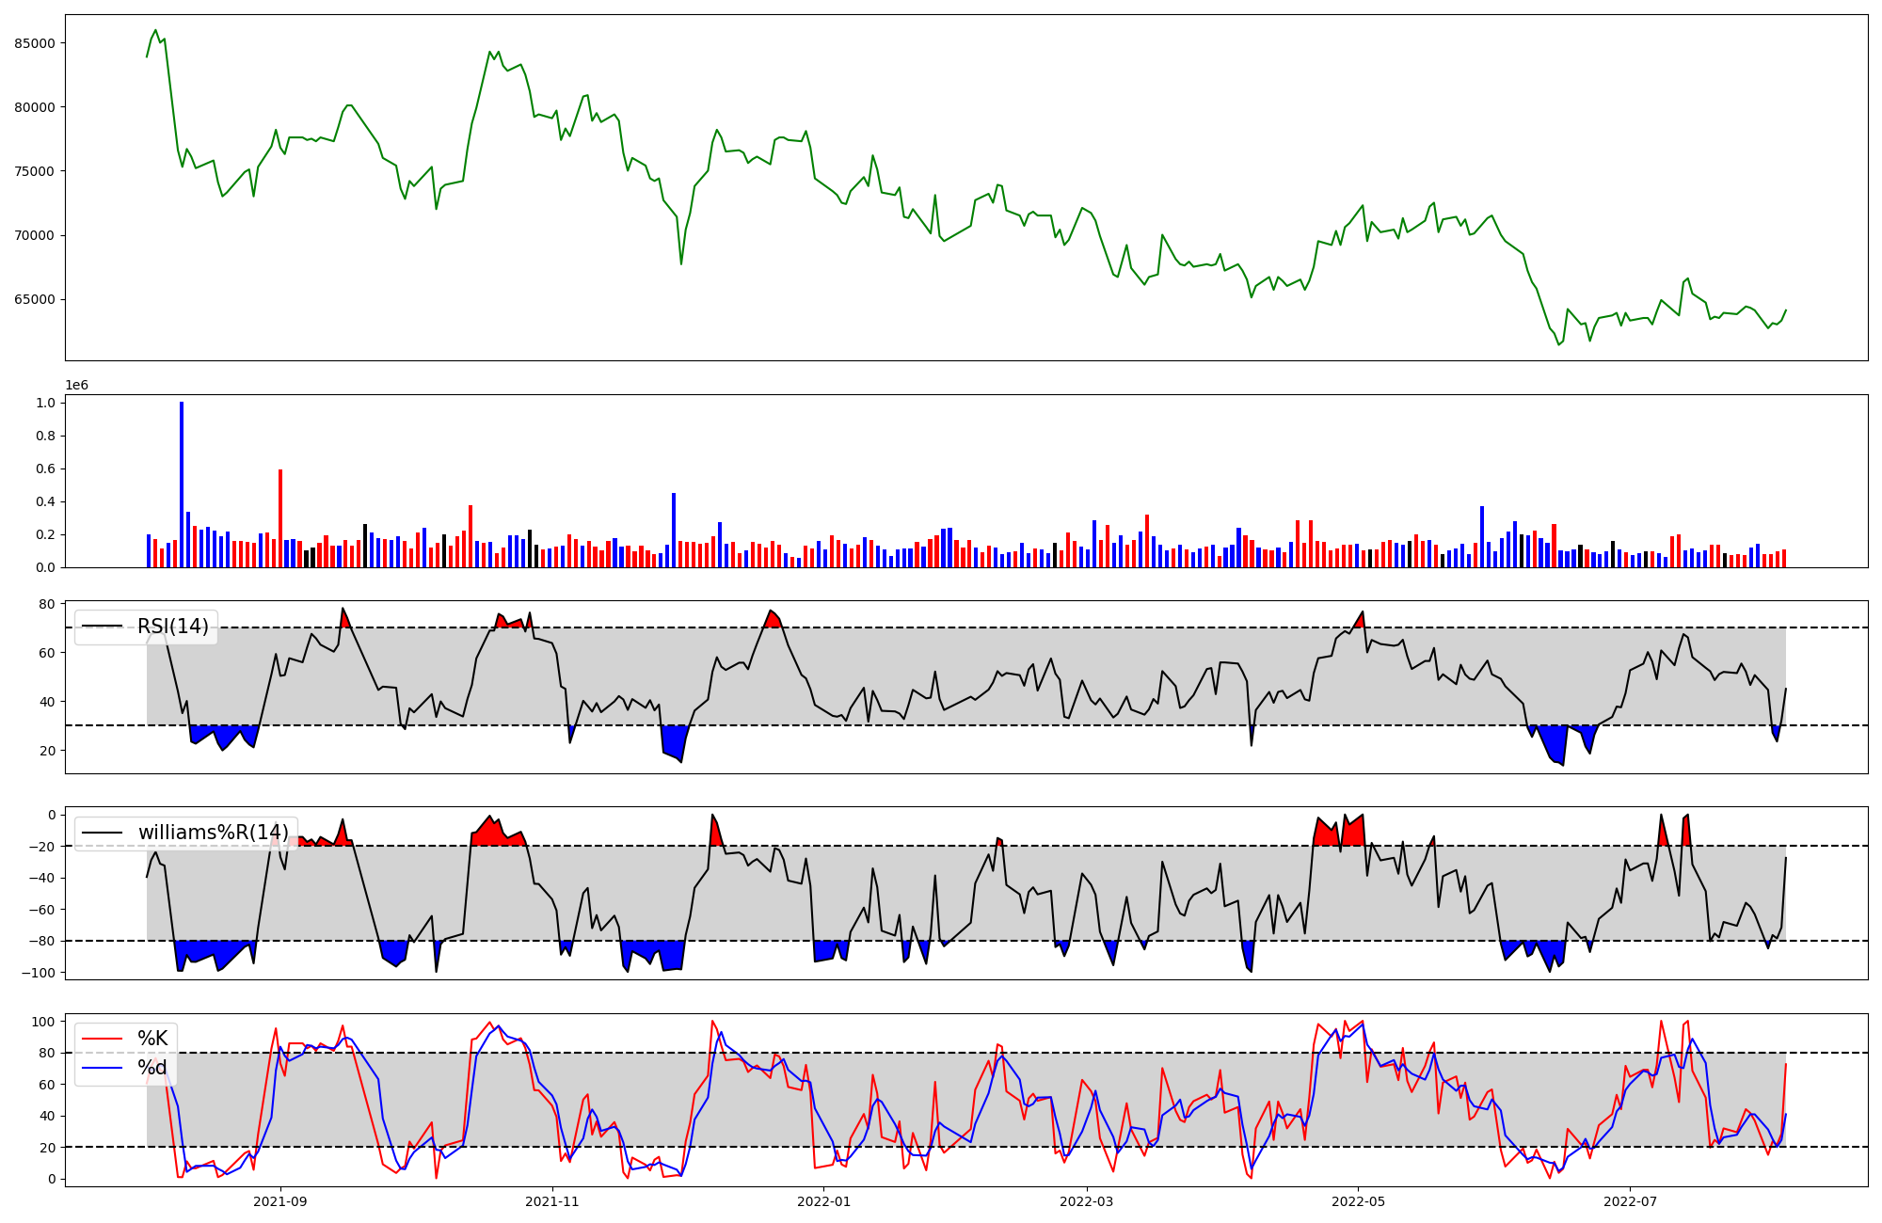Click the 80 tick on RSI axis
Image resolution: width=1882 pixels, height=1223 pixels.
point(46,604)
